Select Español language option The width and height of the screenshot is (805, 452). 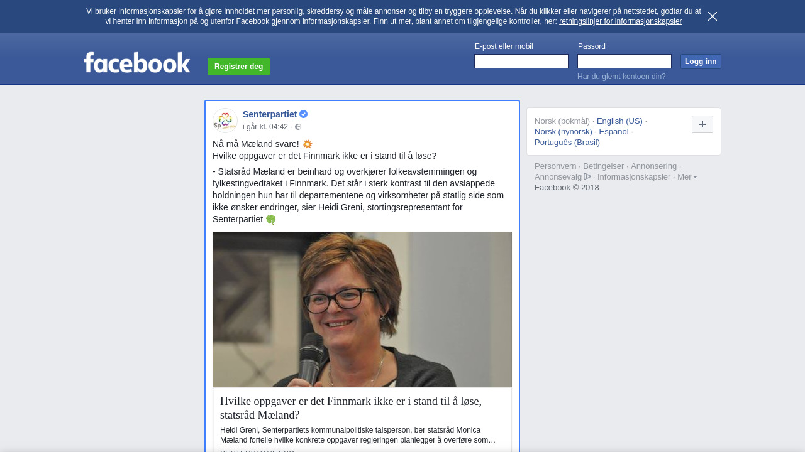tap(614, 132)
